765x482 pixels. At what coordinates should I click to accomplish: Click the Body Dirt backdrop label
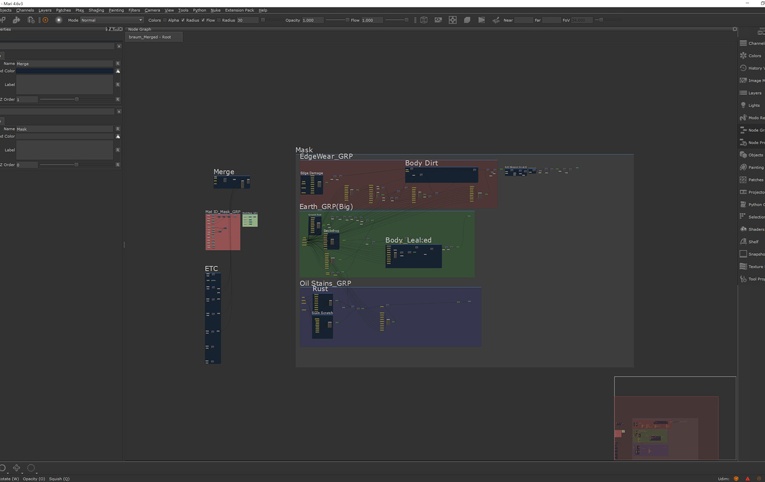coord(421,163)
